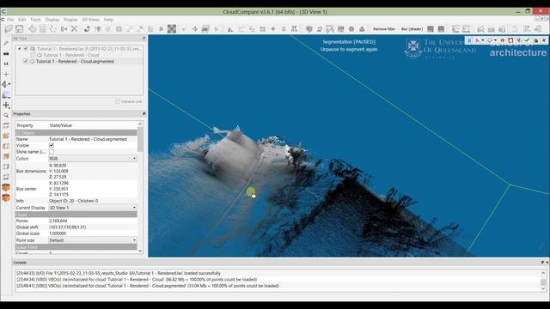Click the shield-shaped plugin toolbar icon

coord(309,29)
